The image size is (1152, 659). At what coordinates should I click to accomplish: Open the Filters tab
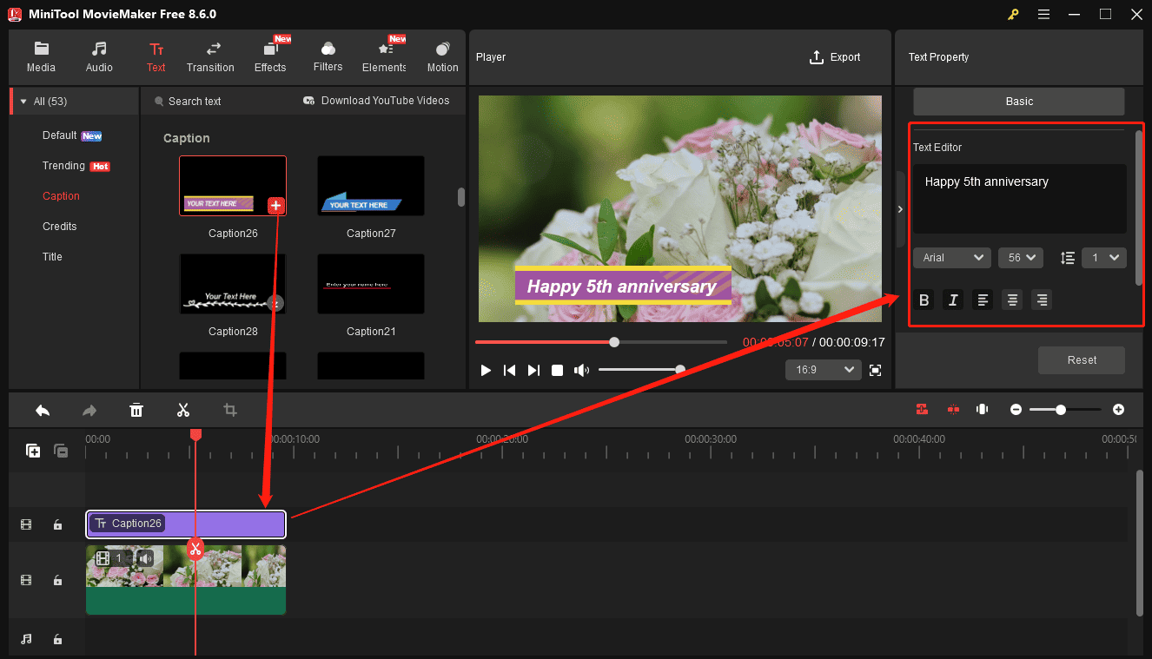(328, 57)
